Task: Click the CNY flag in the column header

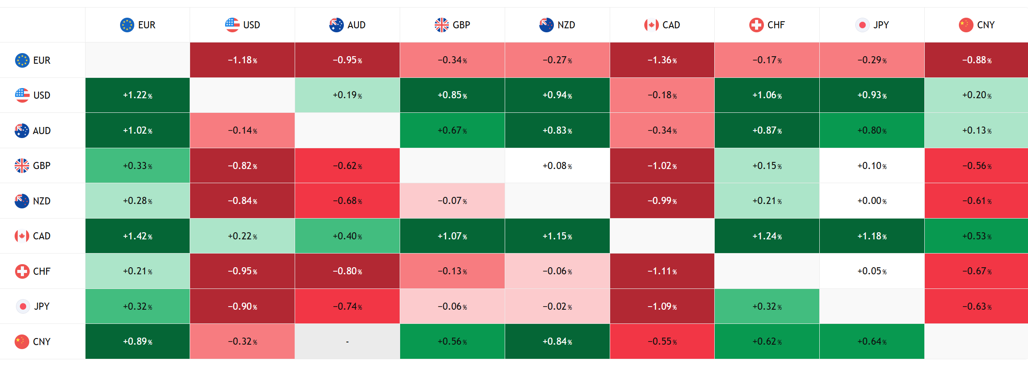Action: point(966,25)
